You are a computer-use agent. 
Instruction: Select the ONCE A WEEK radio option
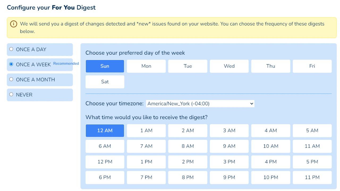pos(11,64)
